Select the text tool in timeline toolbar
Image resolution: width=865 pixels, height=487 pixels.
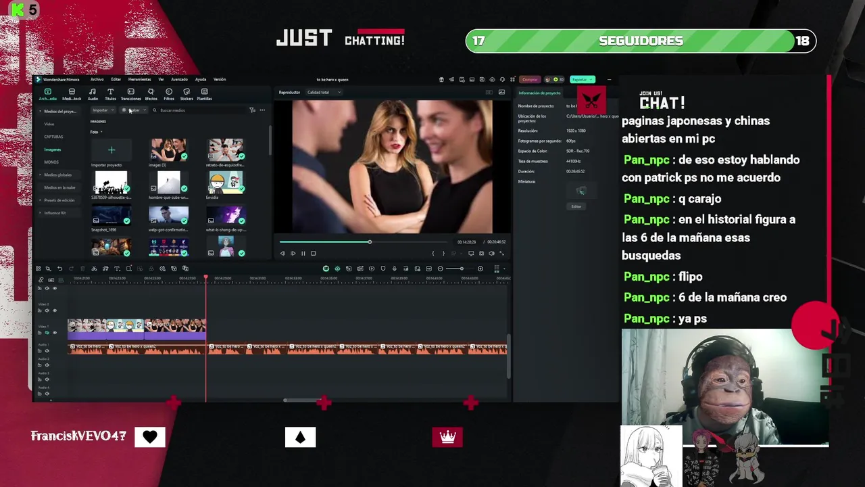pyautogui.click(x=117, y=269)
